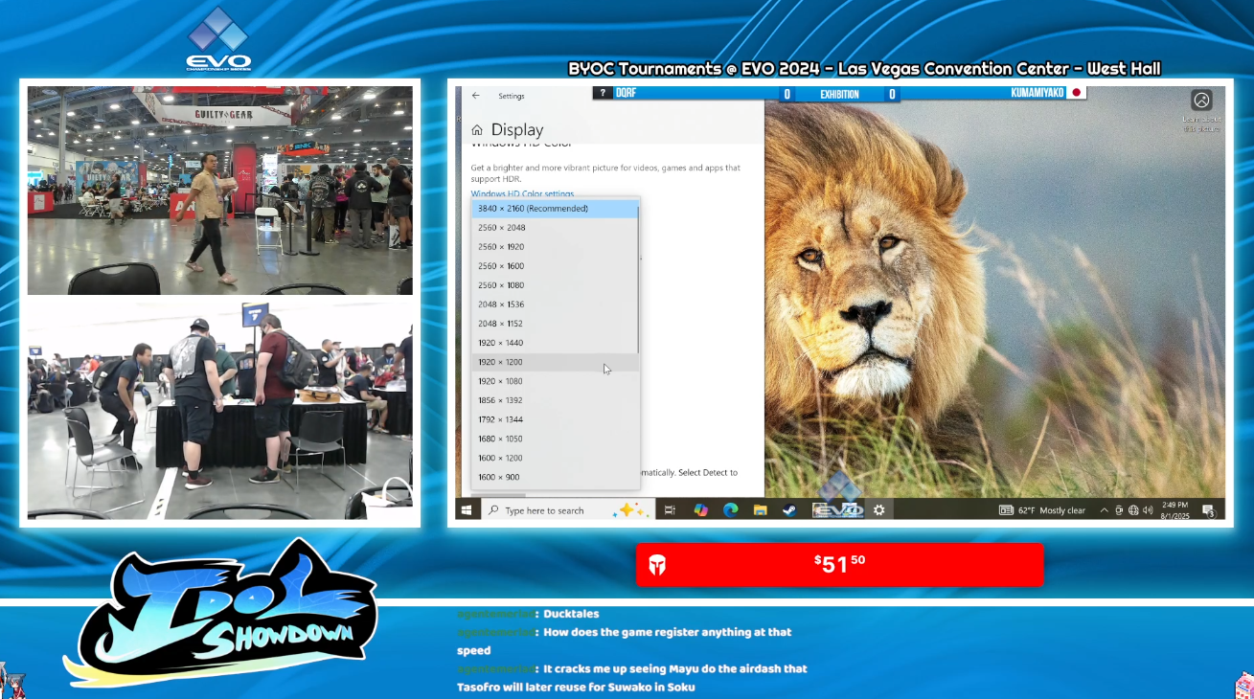Select 3840 × 2160 (Recommended) resolution
The image size is (1254, 699).
pyautogui.click(x=555, y=209)
